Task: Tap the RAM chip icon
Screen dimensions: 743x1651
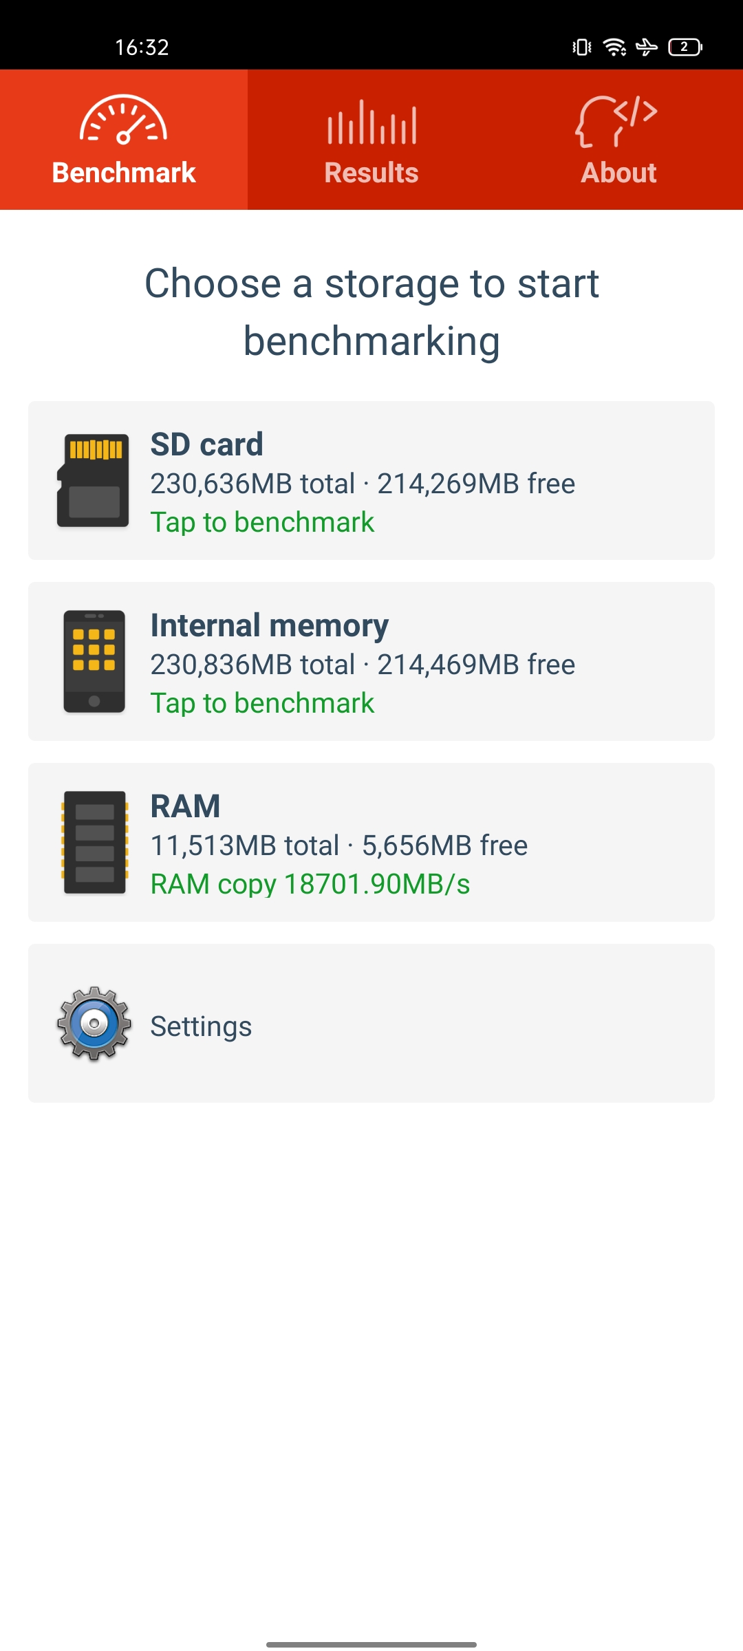Action: [94, 842]
